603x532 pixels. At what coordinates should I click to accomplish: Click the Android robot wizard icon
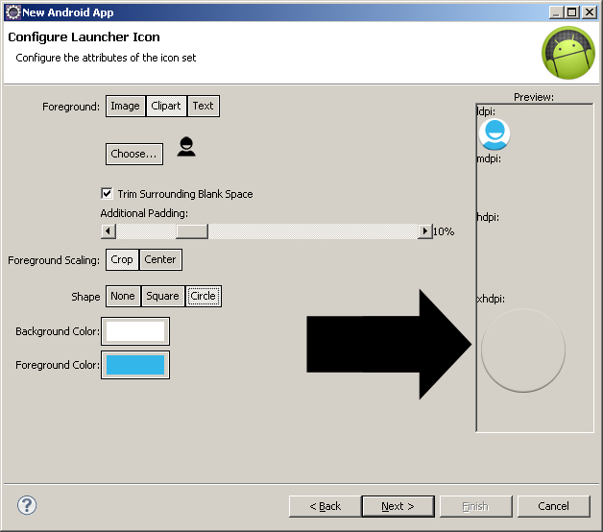(568, 53)
